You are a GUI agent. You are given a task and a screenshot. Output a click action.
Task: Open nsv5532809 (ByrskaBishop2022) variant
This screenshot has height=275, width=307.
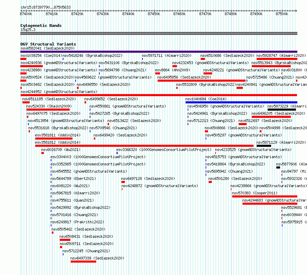click(x=206, y=84)
